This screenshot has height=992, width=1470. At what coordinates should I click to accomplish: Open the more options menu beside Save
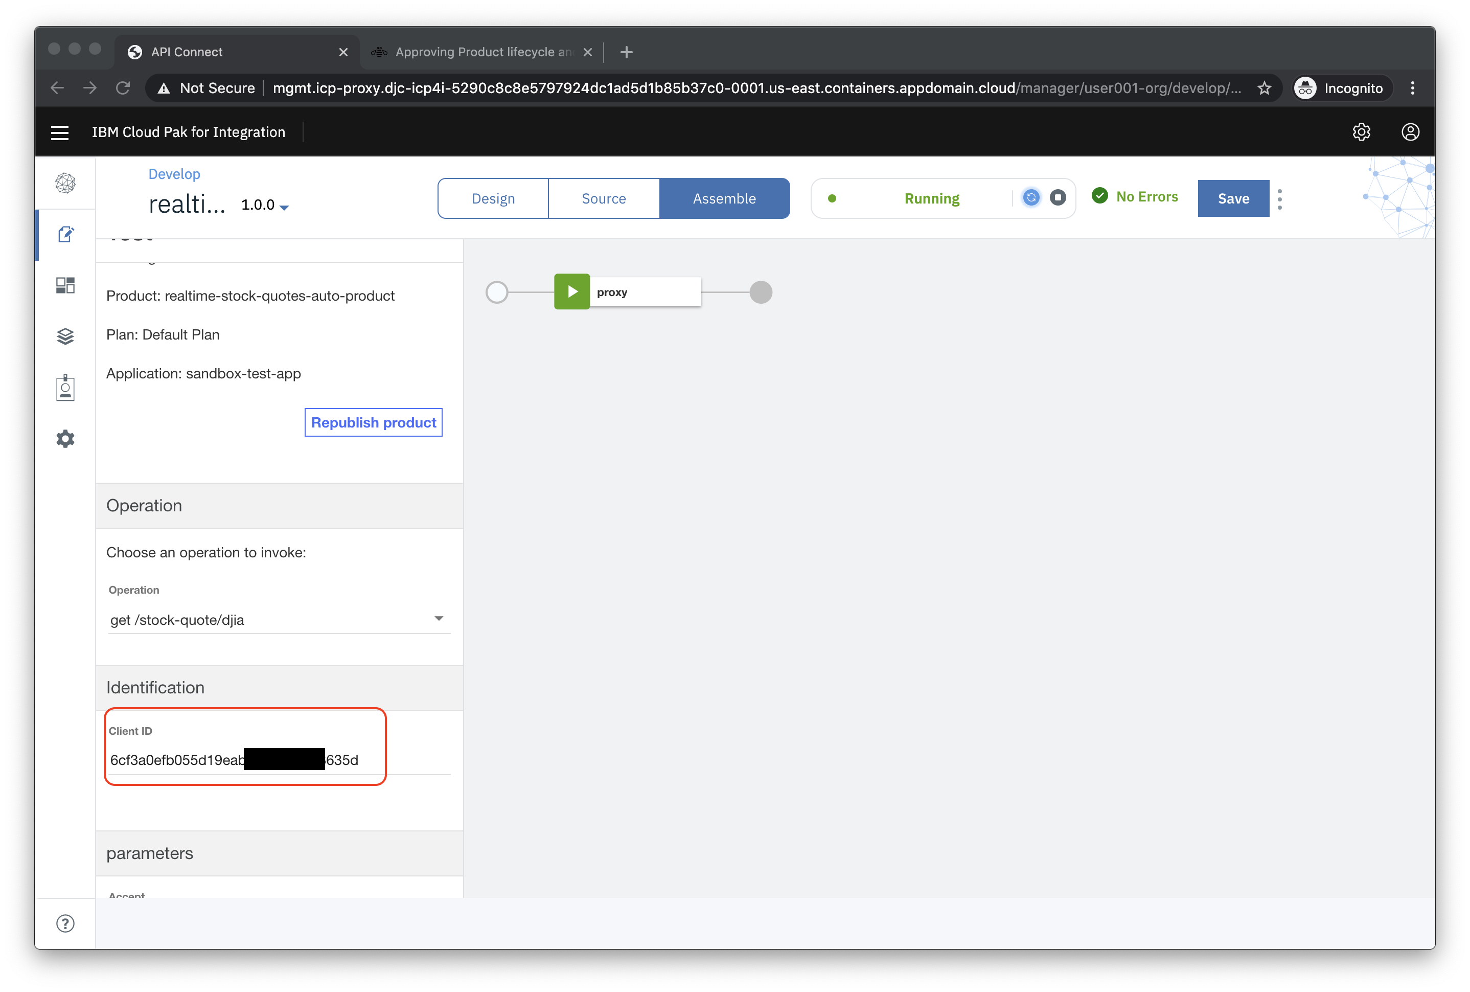1280,198
